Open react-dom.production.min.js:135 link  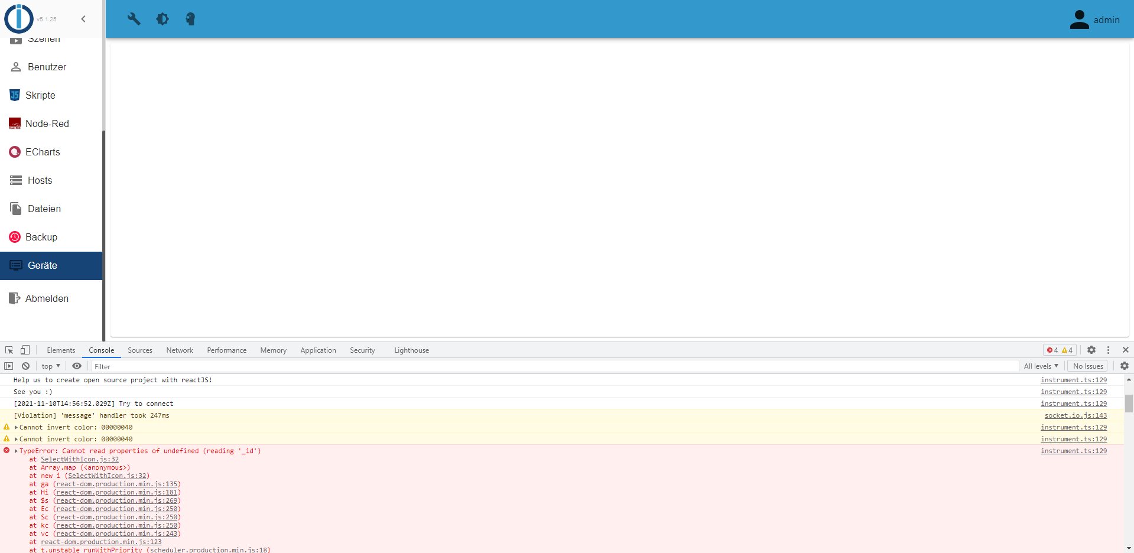(x=117, y=484)
